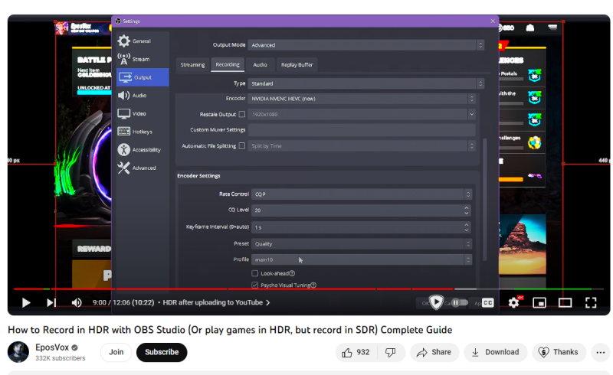The height and width of the screenshot is (375, 613).
Task: Toggle closed captions CC button
Action: 488,303
